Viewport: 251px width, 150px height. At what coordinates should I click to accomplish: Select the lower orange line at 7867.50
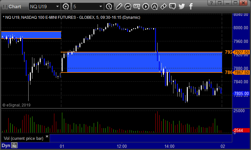pyautogui.click(x=141, y=72)
